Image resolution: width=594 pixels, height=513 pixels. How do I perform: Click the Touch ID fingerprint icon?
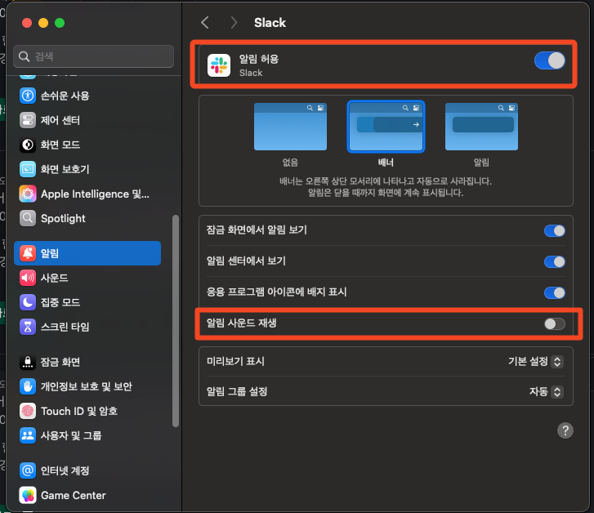pyautogui.click(x=28, y=411)
